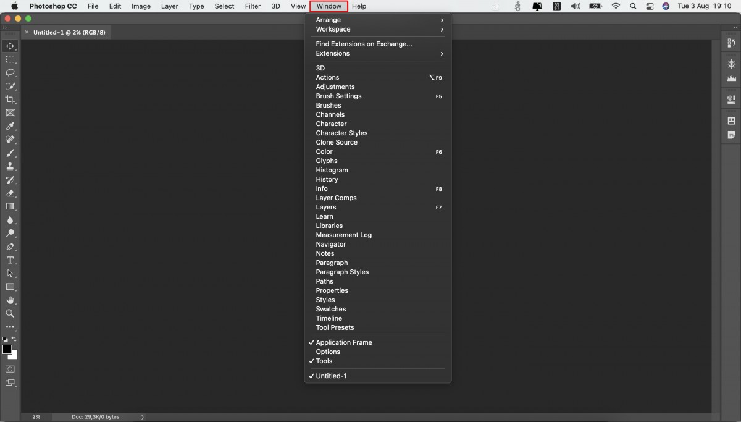Select the Zoom magnifier tool
The width and height of the screenshot is (741, 422).
pos(10,313)
